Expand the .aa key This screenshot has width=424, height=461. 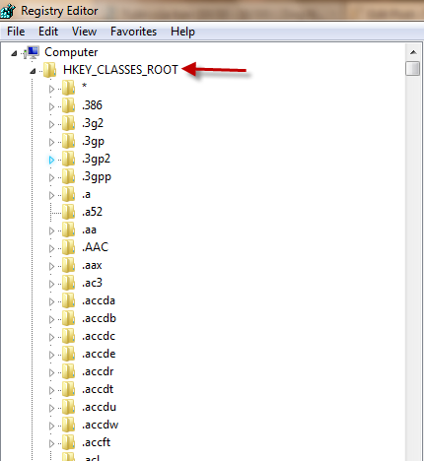coord(51,230)
